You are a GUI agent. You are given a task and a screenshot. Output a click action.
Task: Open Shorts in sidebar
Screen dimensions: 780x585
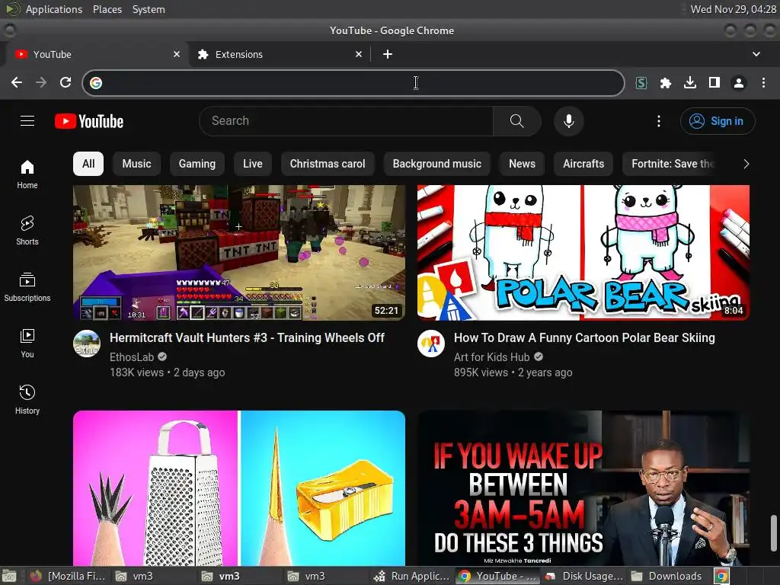point(27,230)
